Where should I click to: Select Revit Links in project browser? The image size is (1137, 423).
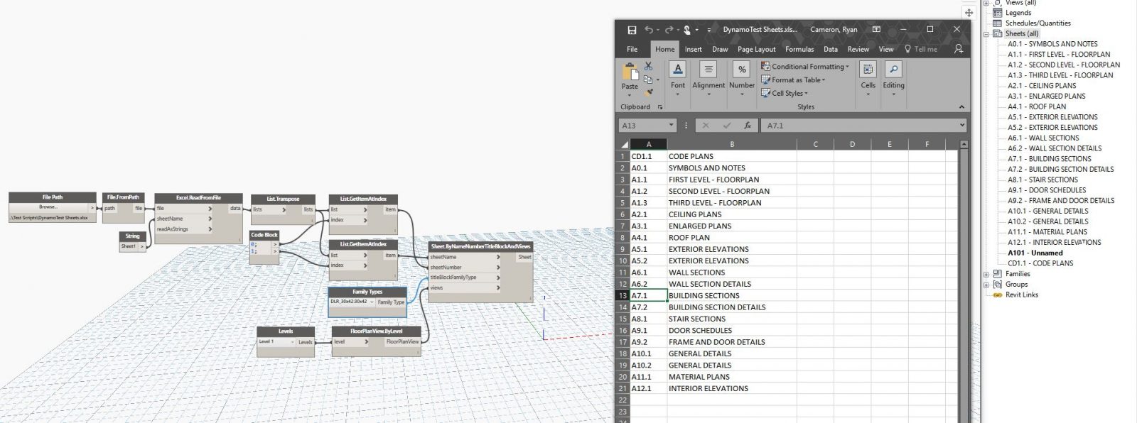pyautogui.click(x=1022, y=295)
